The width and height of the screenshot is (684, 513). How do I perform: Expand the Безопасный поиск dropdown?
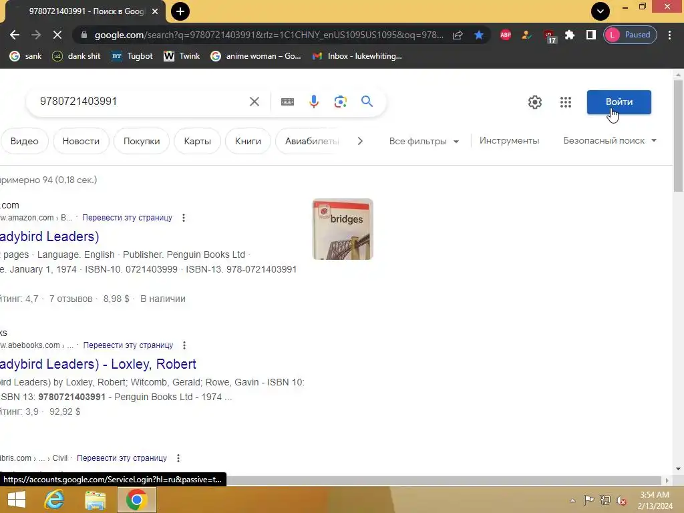click(x=610, y=140)
